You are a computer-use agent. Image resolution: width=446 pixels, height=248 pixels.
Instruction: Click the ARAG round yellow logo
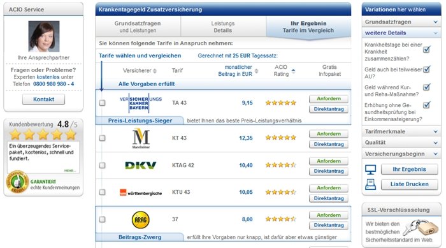pyautogui.click(x=141, y=220)
